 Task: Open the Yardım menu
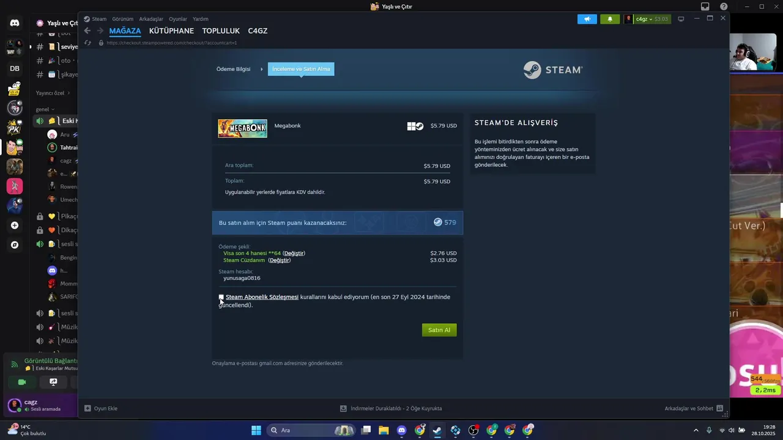[x=201, y=19]
